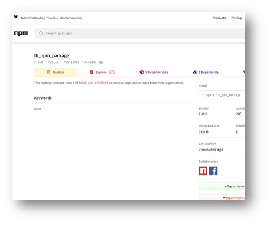Click the Readme tab file icon
The image size is (270, 225).
point(48,72)
